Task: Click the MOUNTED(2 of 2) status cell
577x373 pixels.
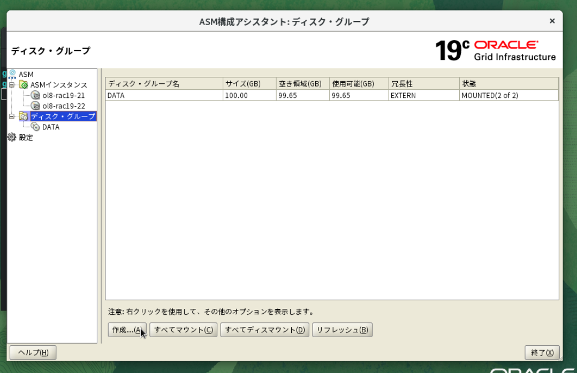Action: click(509, 96)
